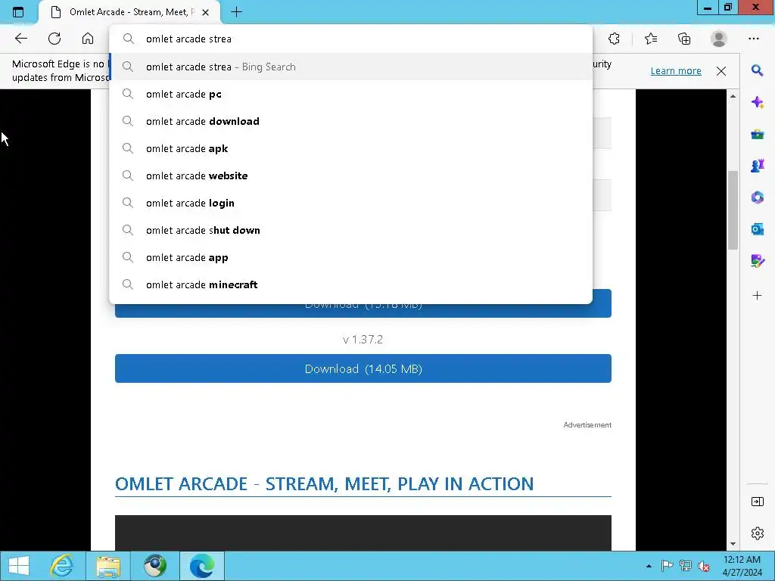Choose the 'omlet arcade download' suggestion

[x=351, y=121]
